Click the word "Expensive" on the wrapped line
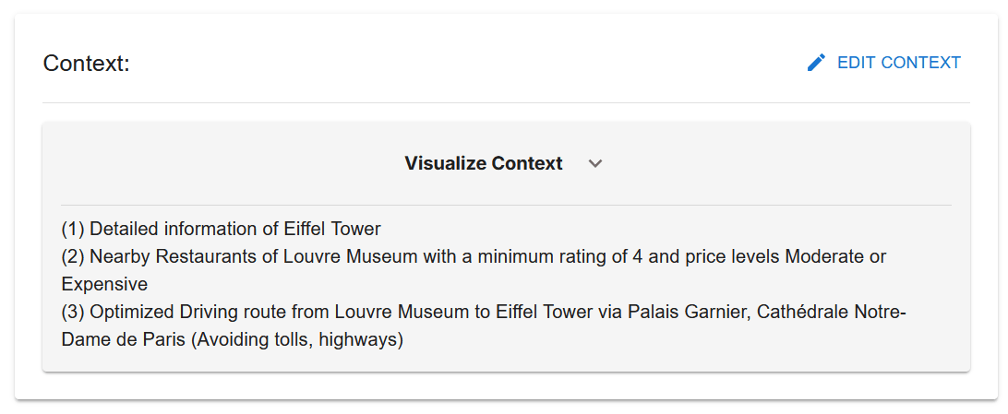The image size is (1008, 414). coord(104,284)
